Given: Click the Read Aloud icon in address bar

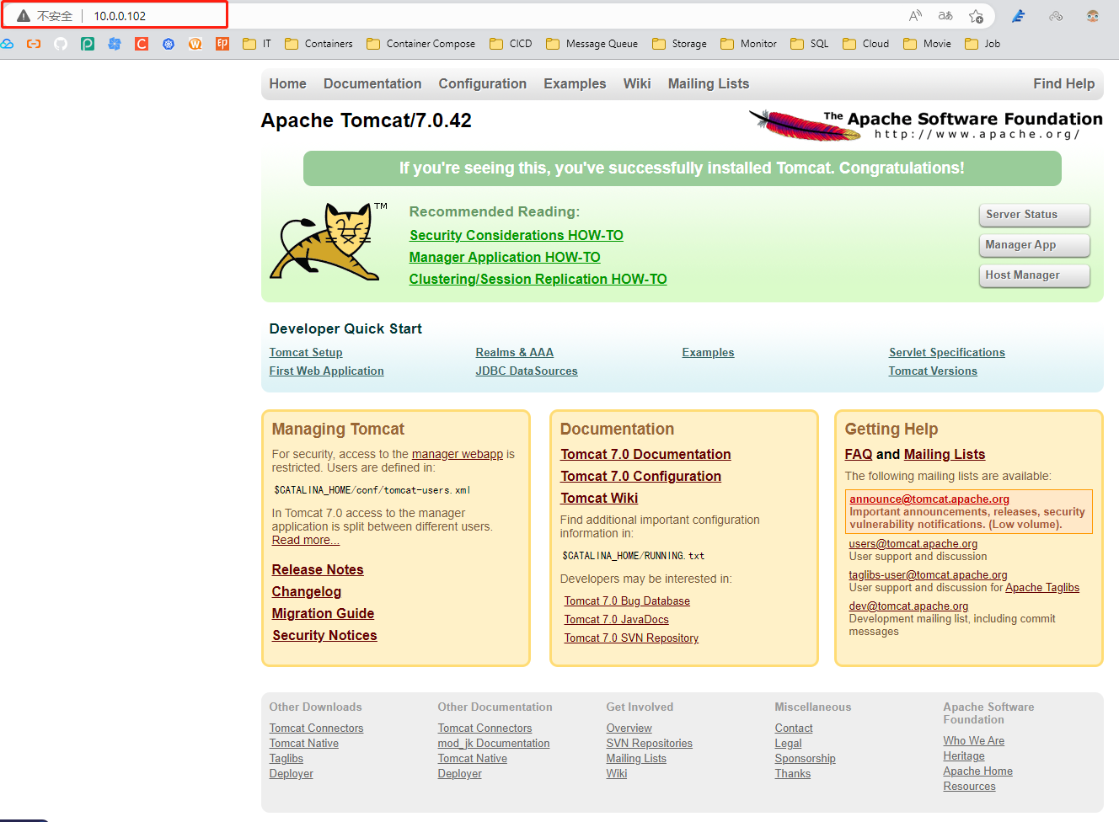Looking at the screenshot, I should click(x=915, y=16).
